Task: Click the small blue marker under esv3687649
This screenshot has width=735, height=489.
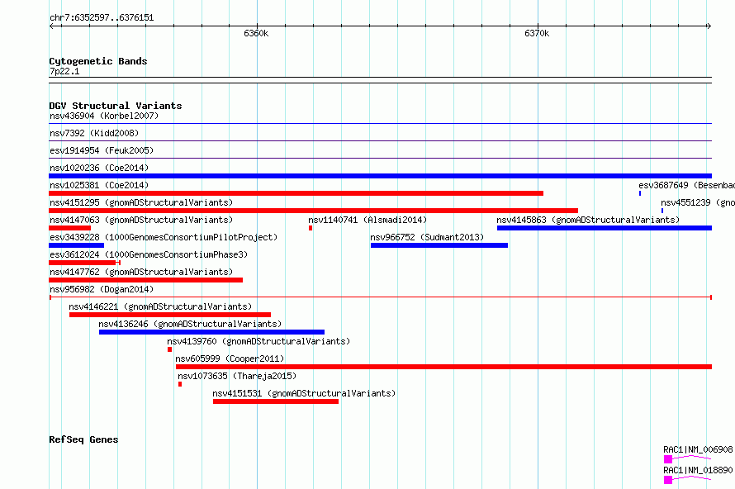Action: click(640, 193)
